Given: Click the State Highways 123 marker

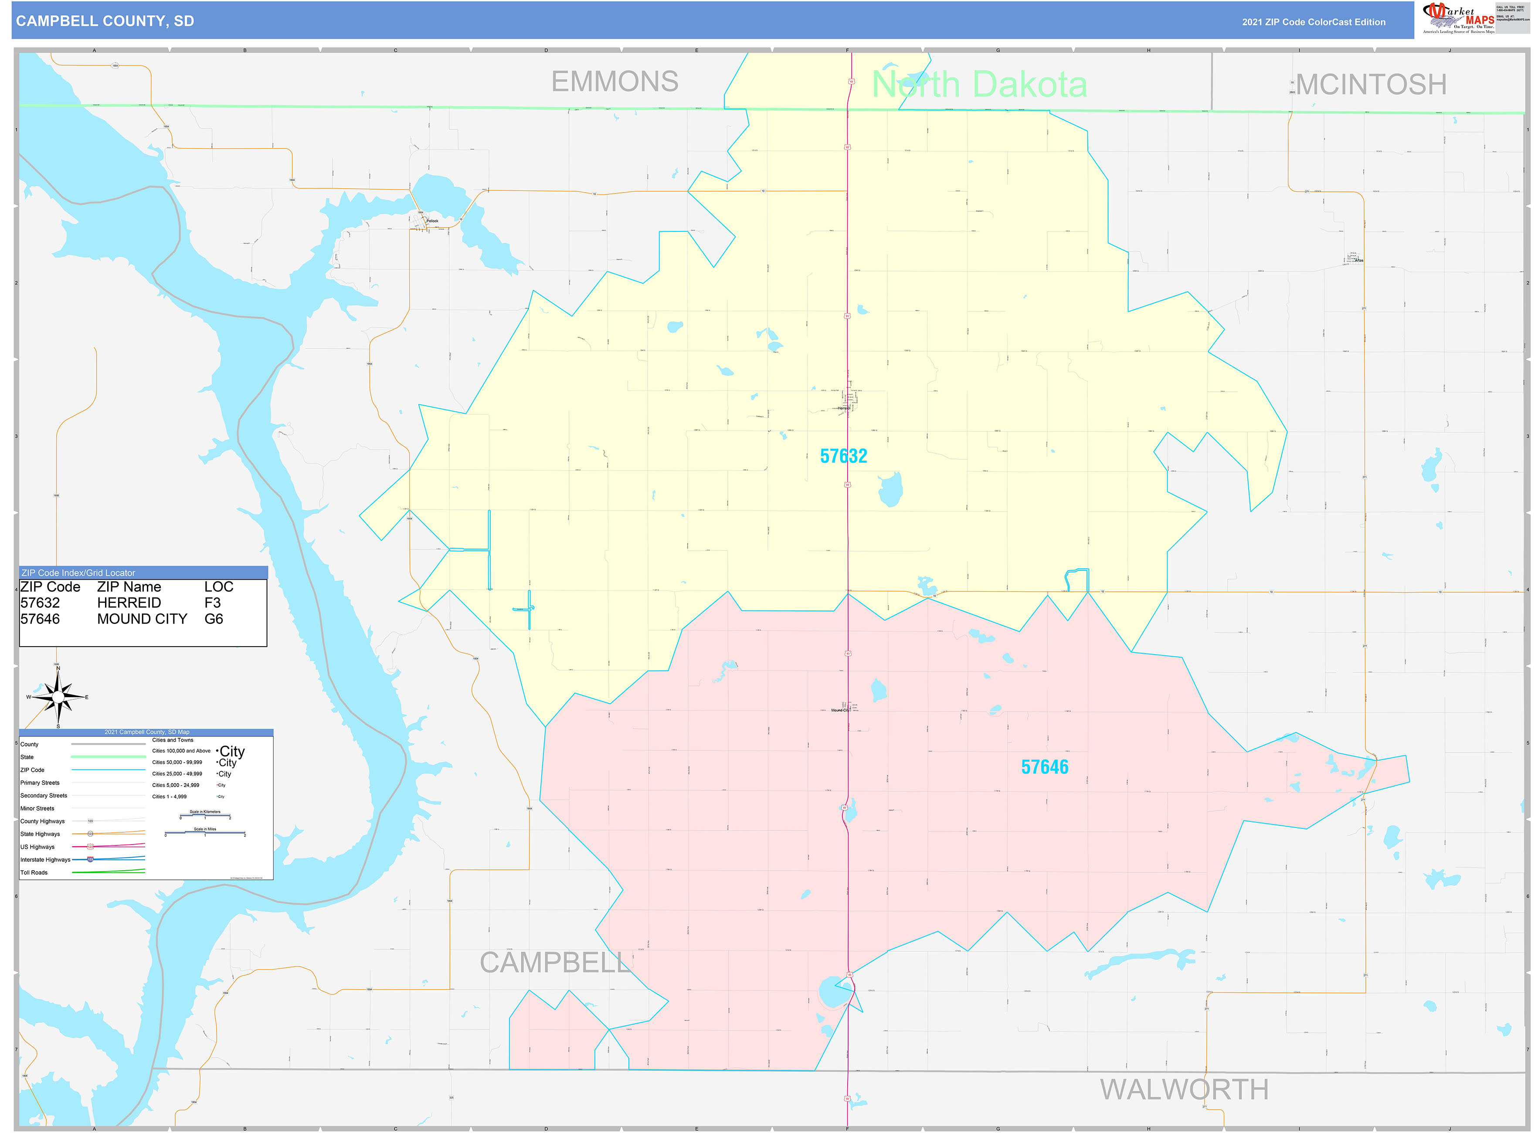Looking at the screenshot, I should click(x=91, y=834).
